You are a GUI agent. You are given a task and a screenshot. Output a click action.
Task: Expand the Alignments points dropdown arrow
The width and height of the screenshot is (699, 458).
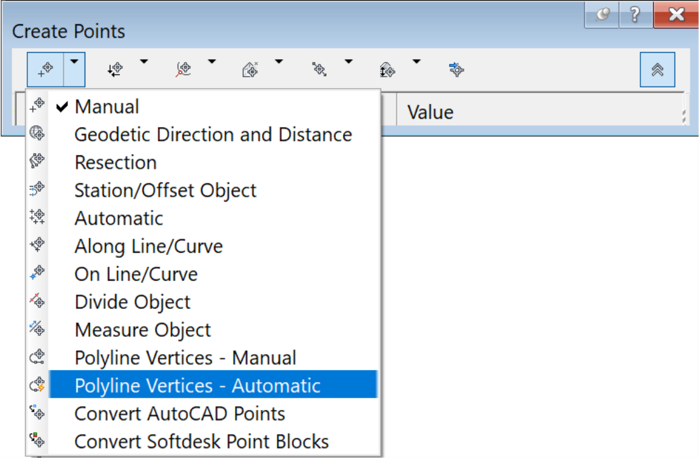(x=212, y=60)
